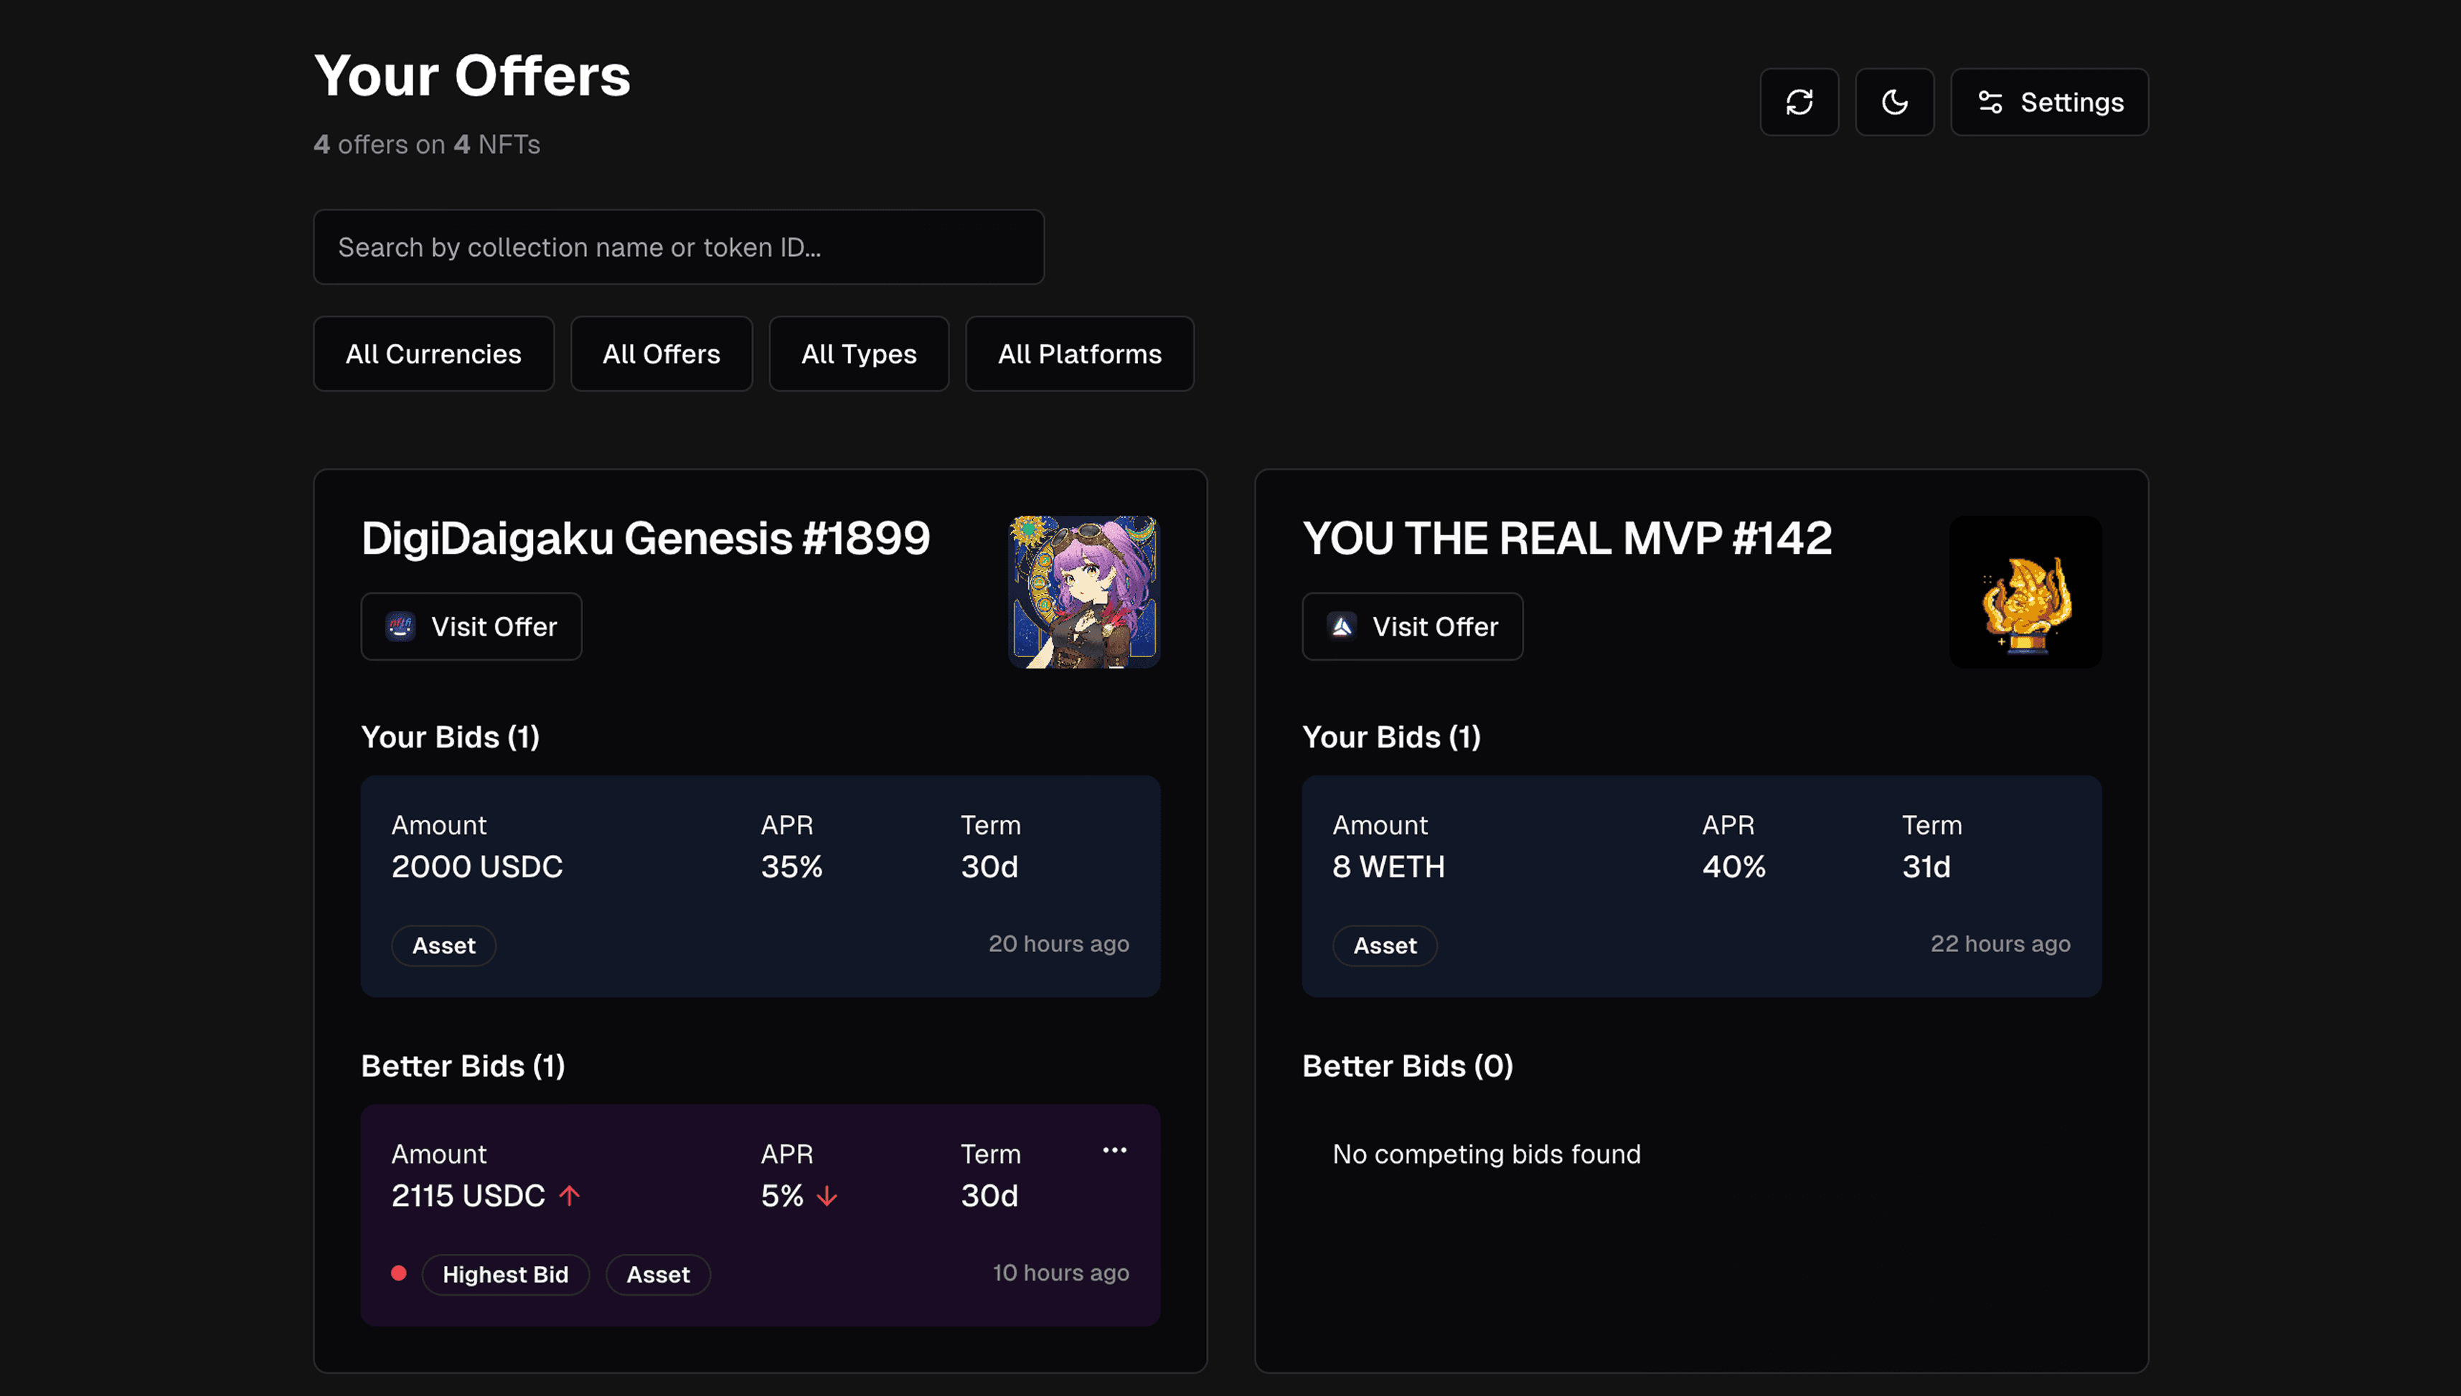Click the Asset tag on 2000 USDC bid
Screen dimensions: 2461x1396
(443, 945)
